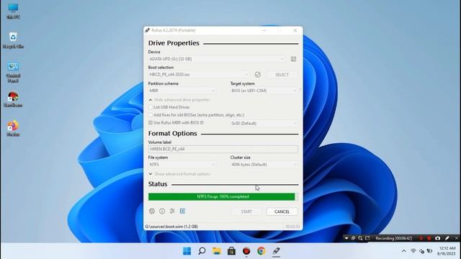Open the Boot selection dropdown
Image resolution: width=461 pixels, height=259 pixels.
(x=199, y=75)
